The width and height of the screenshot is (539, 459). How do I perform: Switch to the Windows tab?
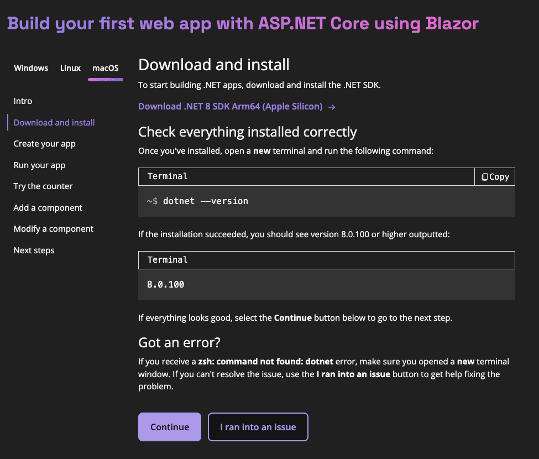[30, 67]
